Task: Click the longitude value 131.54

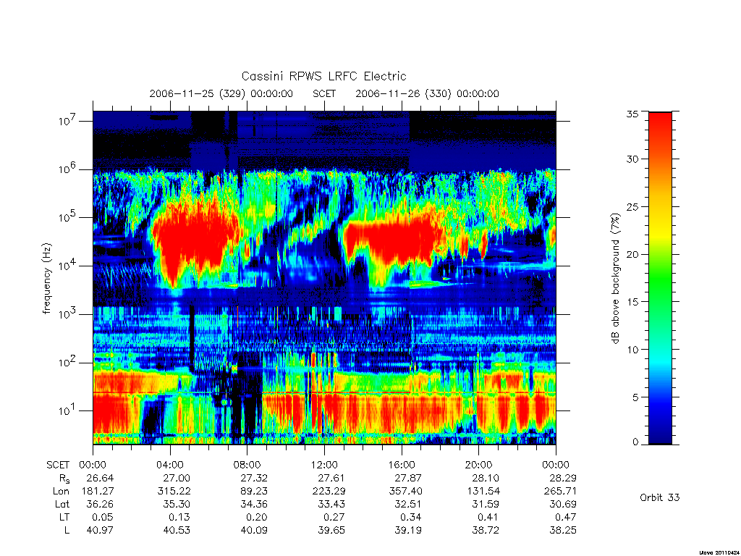Action: 483,491
